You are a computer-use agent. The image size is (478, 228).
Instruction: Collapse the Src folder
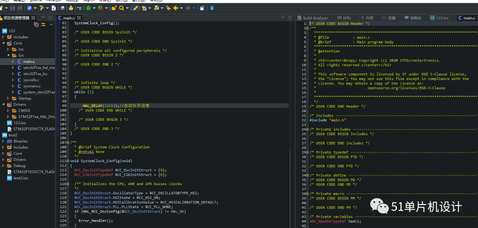(8, 55)
